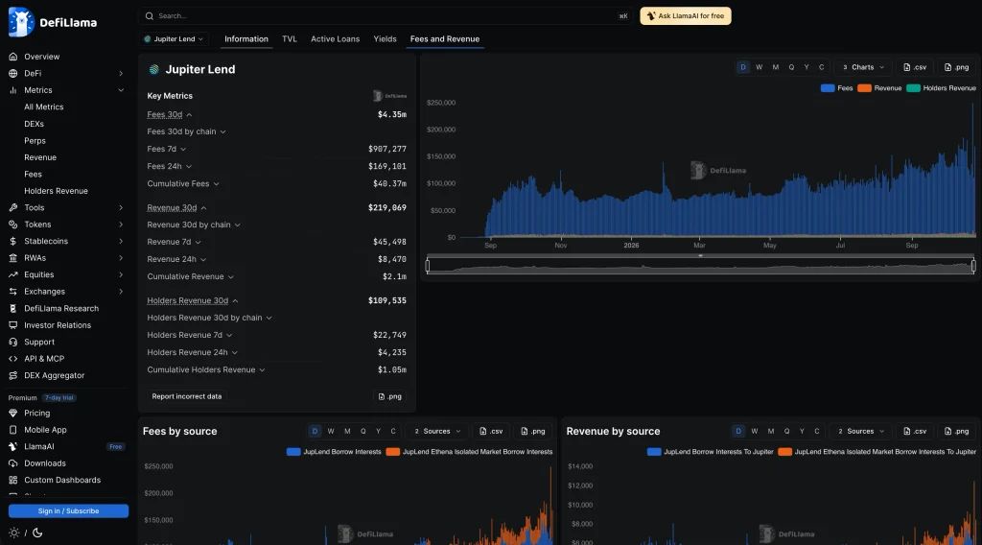
Task: Click the Investor Relations monitor icon
Action: [x=13, y=325]
